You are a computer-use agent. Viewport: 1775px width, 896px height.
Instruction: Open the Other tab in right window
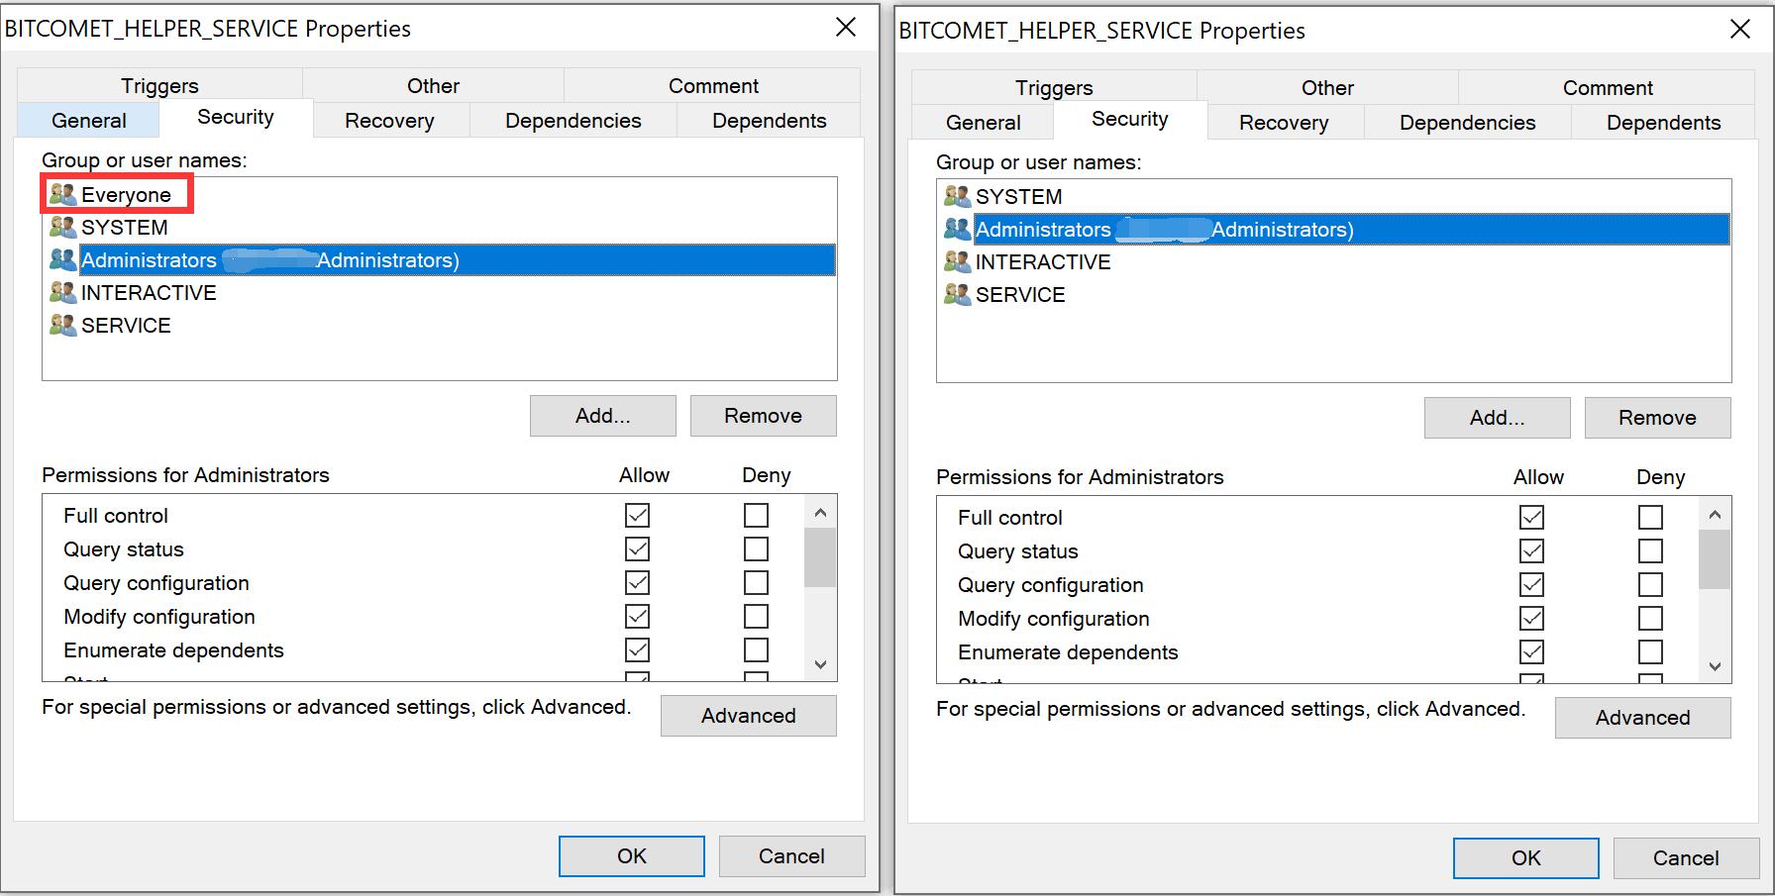pyautogui.click(x=1327, y=88)
